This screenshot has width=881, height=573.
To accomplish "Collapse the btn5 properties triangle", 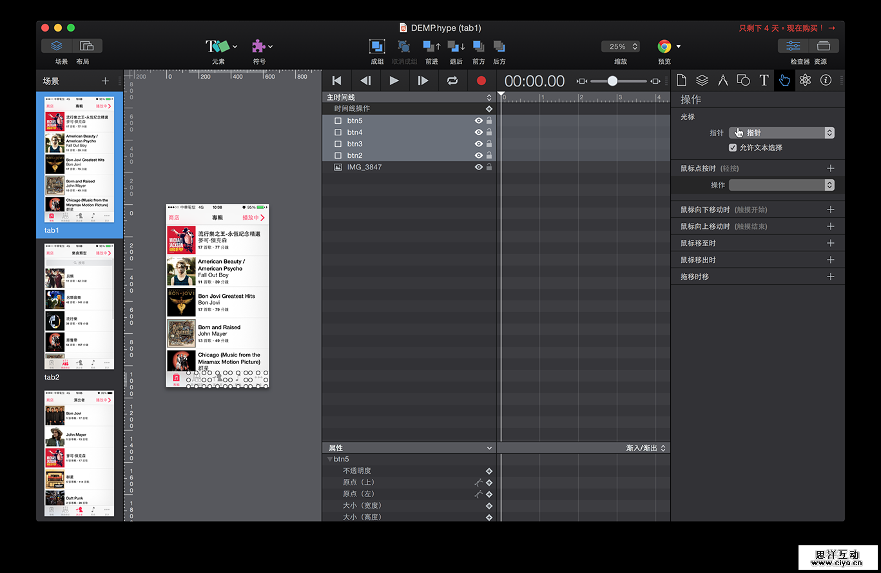I will coord(330,460).
